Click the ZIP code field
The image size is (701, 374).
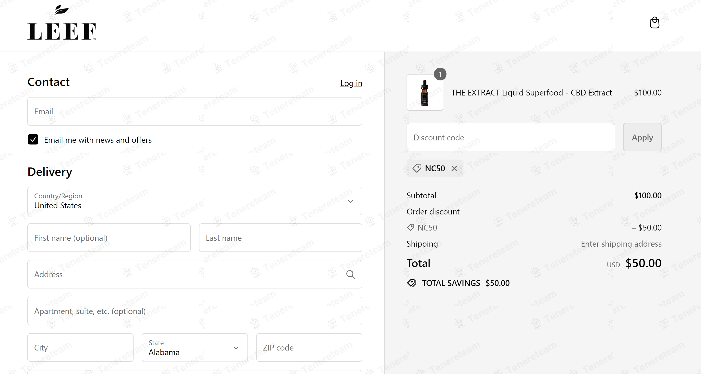coord(309,348)
